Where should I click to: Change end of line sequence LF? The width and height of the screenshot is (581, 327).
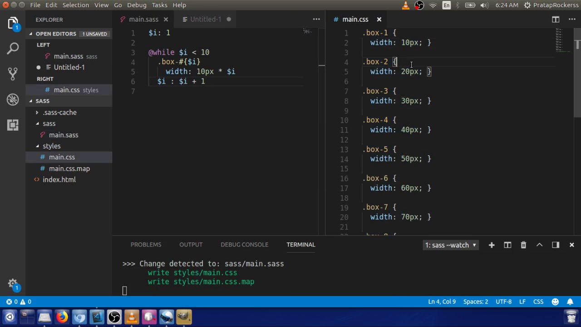(x=522, y=302)
